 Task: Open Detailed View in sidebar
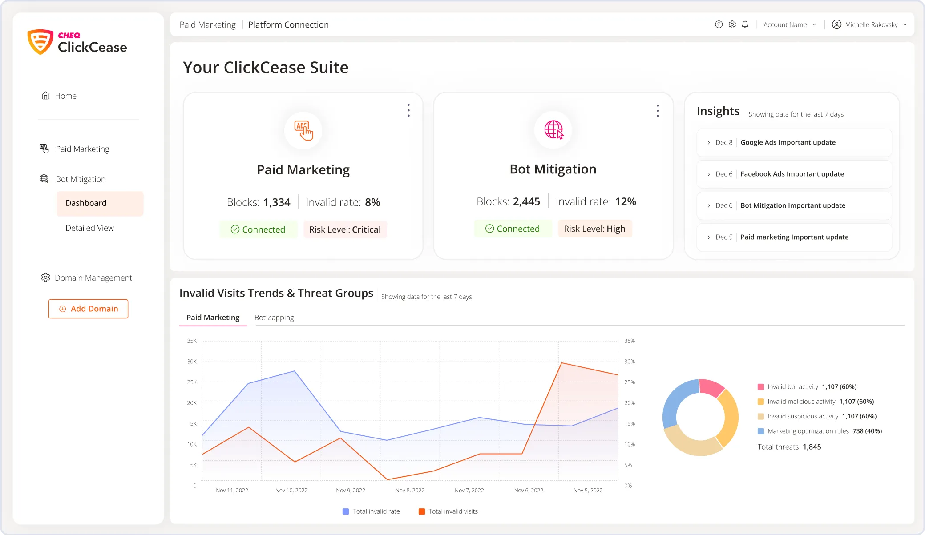coord(89,228)
